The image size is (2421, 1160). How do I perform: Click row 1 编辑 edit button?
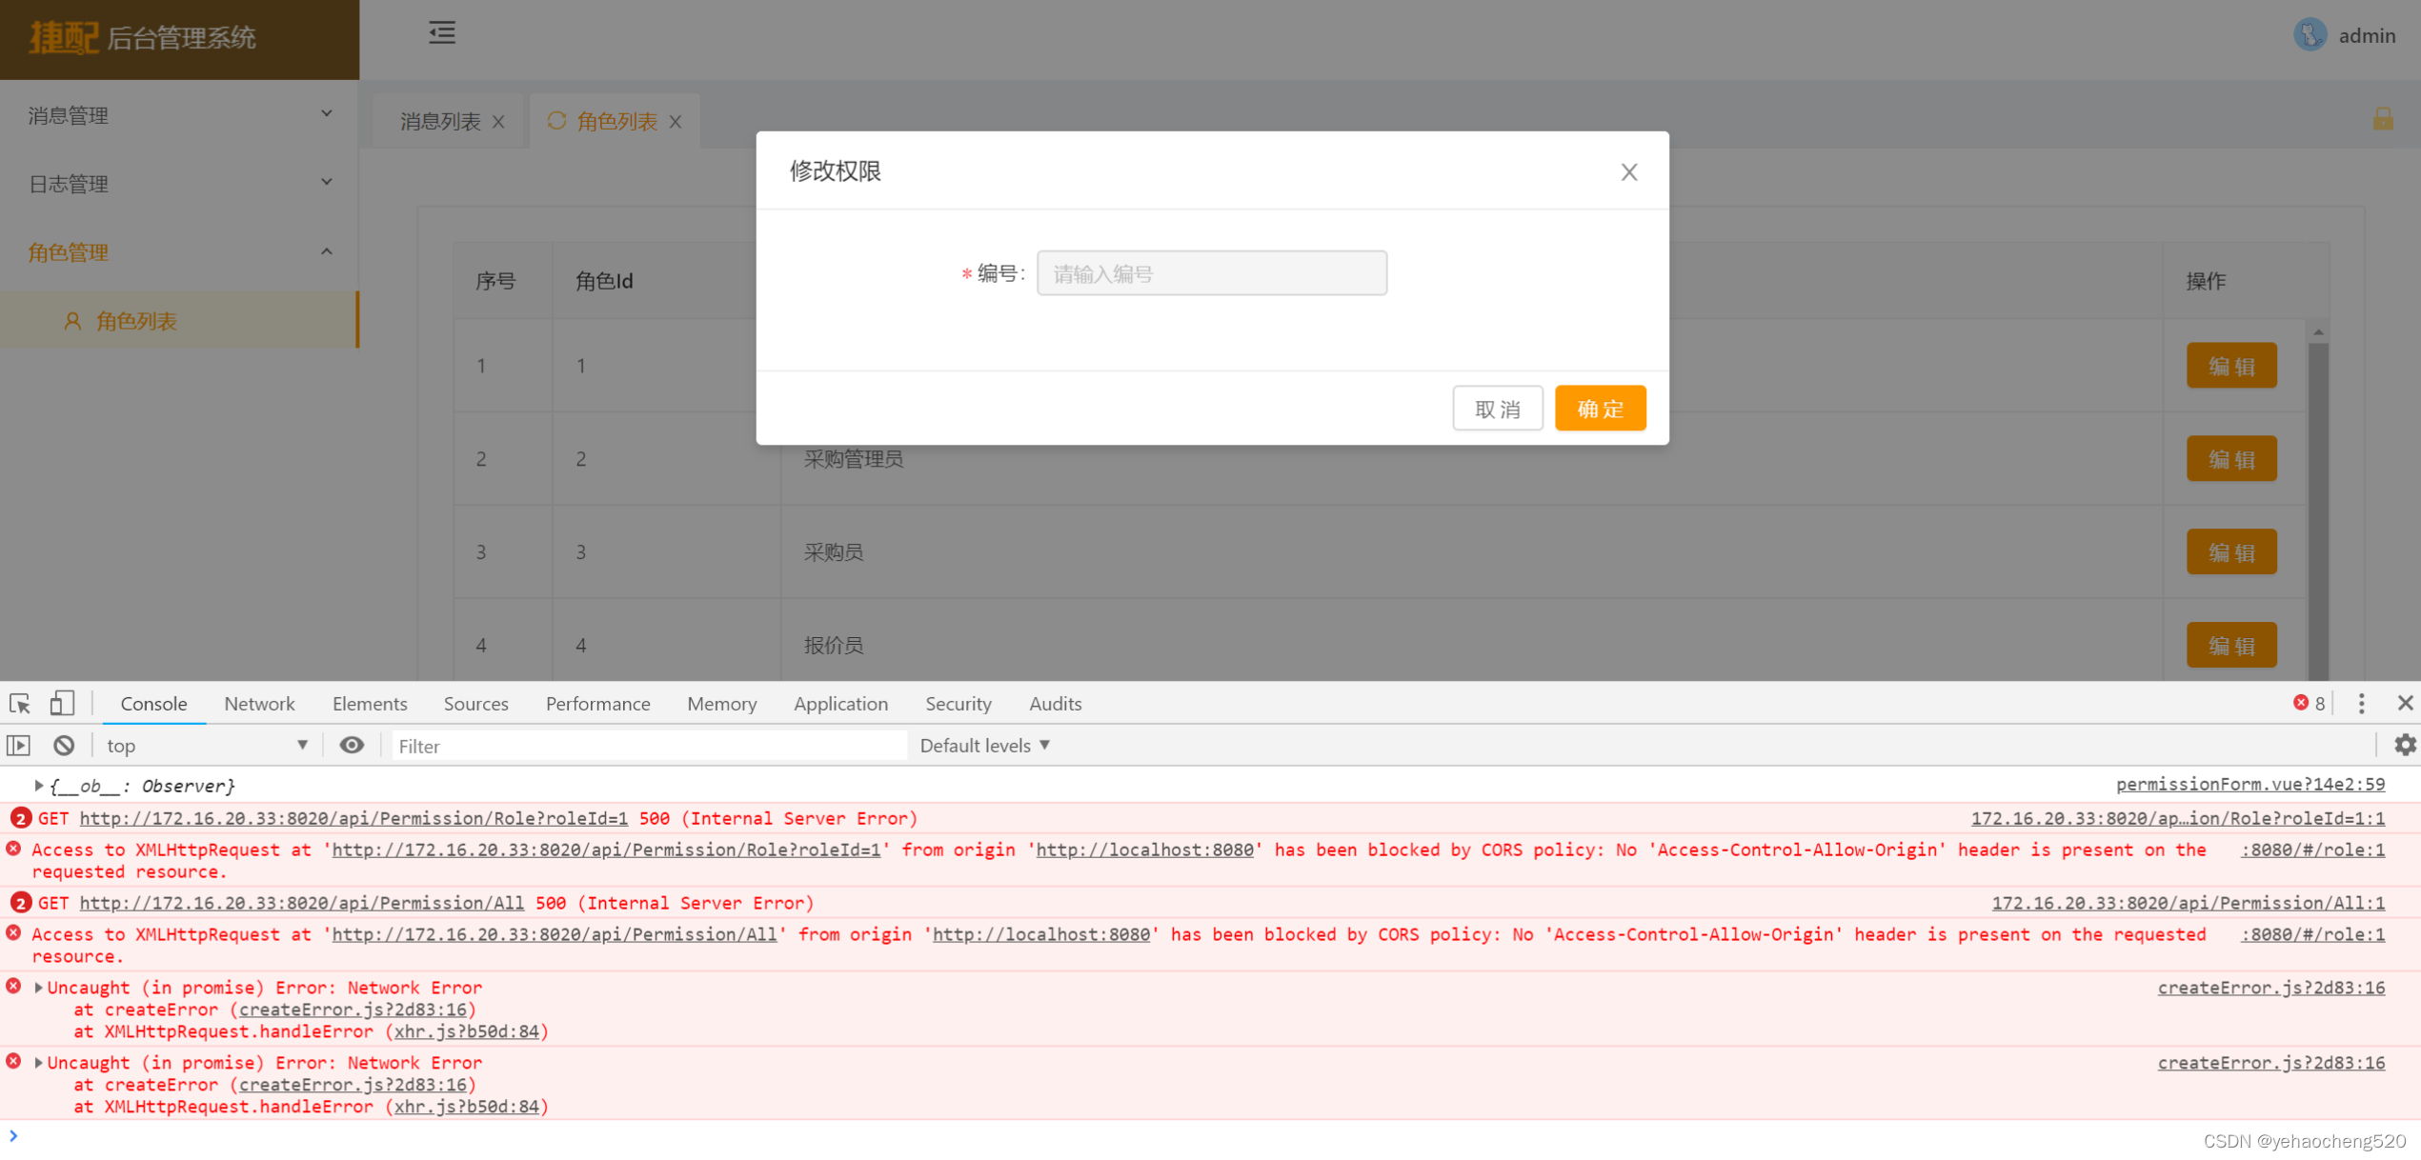2231,366
